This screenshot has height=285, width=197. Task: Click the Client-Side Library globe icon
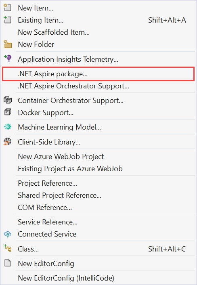pyautogui.click(x=8, y=142)
